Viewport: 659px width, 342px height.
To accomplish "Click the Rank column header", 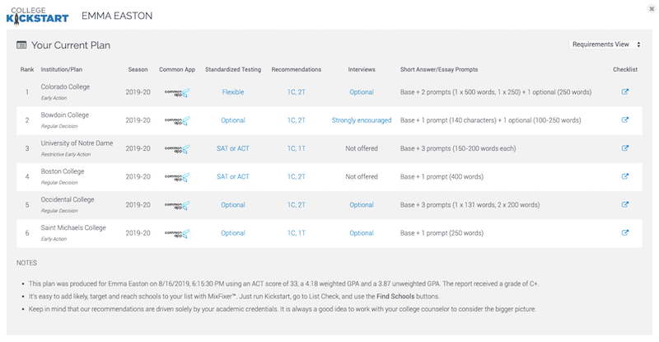I will (27, 69).
